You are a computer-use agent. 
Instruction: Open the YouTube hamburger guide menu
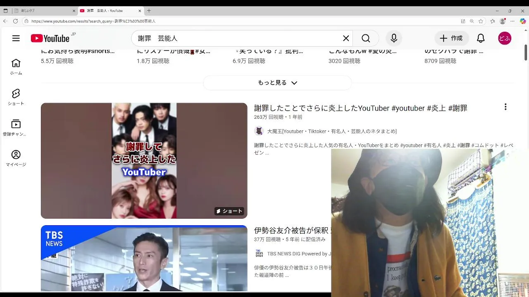(x=16, y=38)
